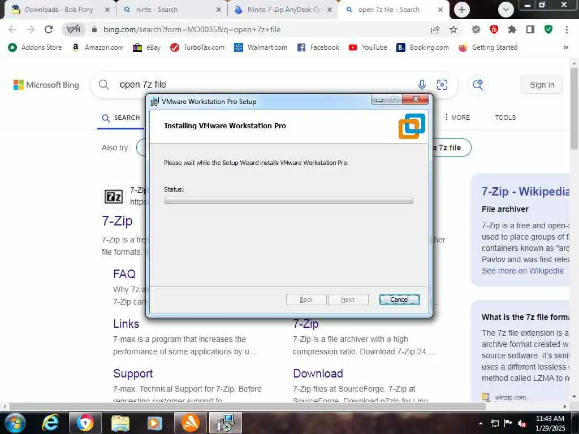Select the SEARCH tab on Bing
Image resolution: width=579 pixels, height=434 pixels.
point(121,118)
